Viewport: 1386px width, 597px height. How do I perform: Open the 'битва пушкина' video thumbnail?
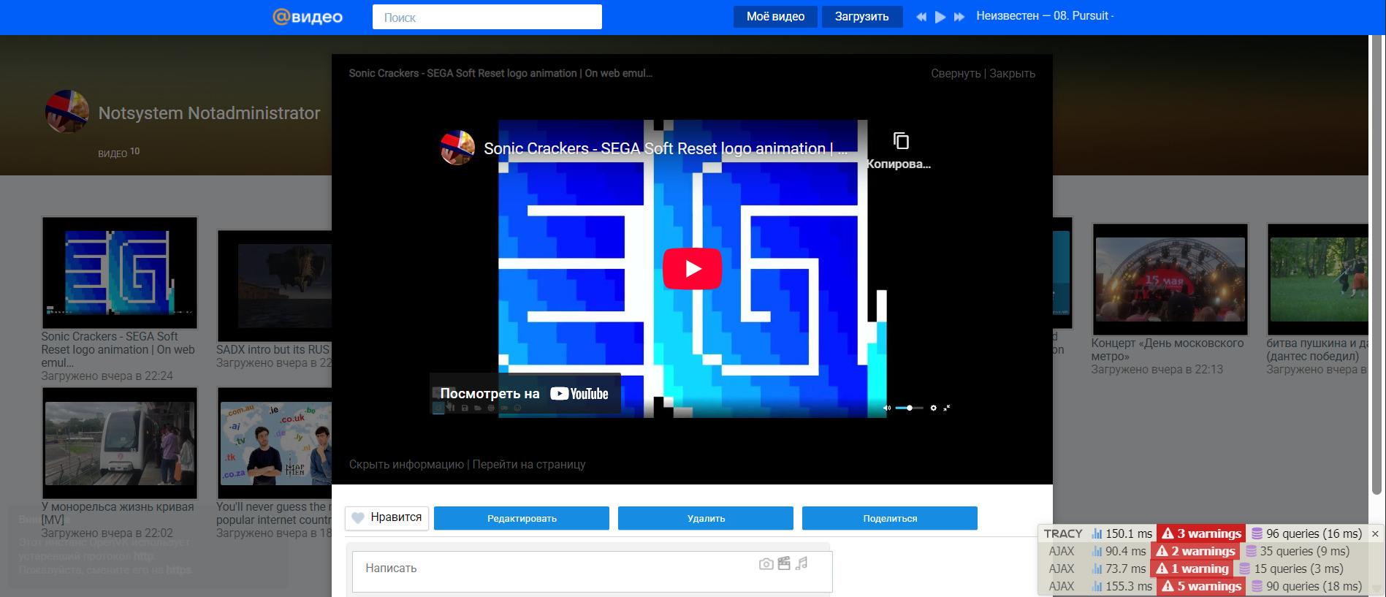point(1318,279)
